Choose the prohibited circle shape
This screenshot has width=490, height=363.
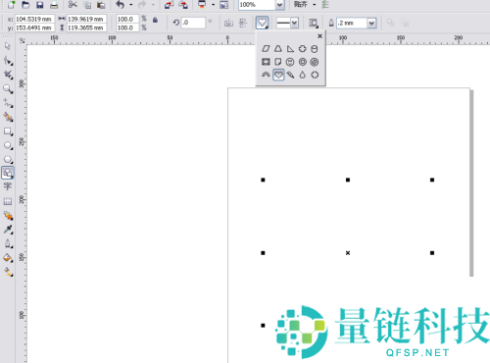tap(315, 62)
